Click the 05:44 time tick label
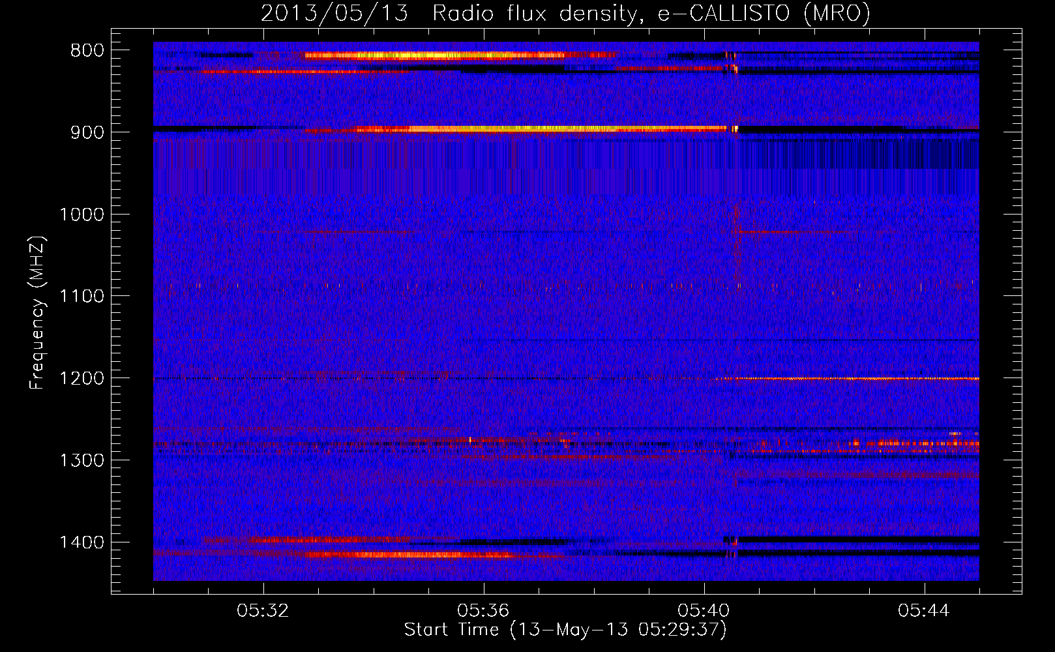The height and width of the screenshot is (652, 1055). [924, 611]
